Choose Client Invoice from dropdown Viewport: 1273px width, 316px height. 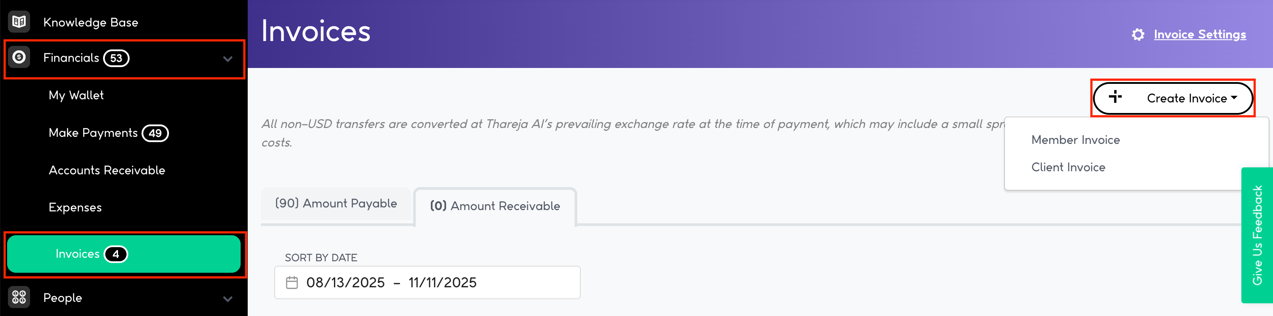pyautogui.click(x=1068, y=167)
